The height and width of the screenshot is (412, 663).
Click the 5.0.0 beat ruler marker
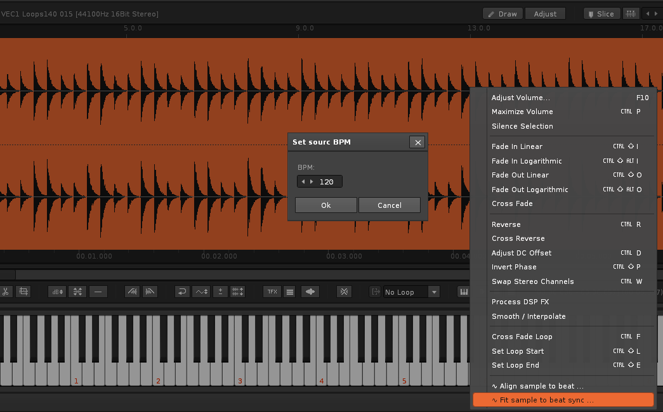tap(133, 28)
